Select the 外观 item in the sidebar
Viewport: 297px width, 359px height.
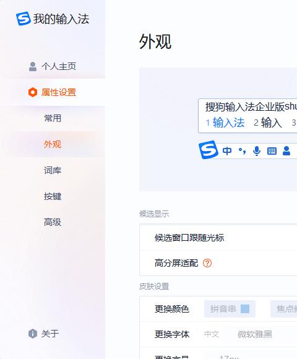tap(53, 144)
